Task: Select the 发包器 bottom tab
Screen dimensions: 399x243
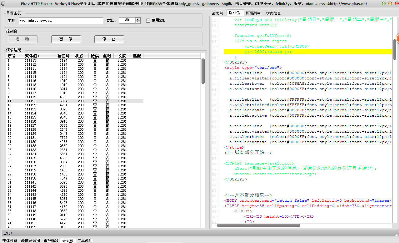Action: click(68, 240)
